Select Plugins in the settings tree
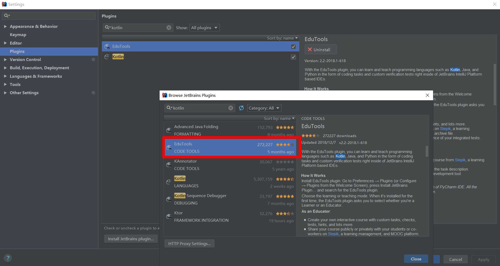The image size is (500, 266). coord(49,51)
